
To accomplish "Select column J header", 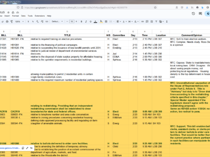I will point(190,32).
